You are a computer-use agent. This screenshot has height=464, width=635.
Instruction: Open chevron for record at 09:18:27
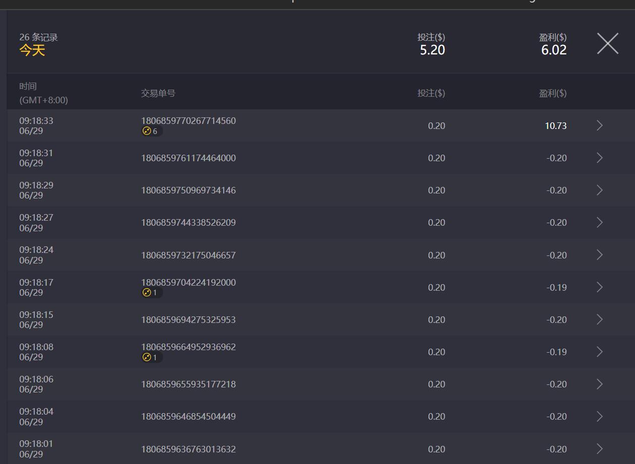[x=599, y=222]
